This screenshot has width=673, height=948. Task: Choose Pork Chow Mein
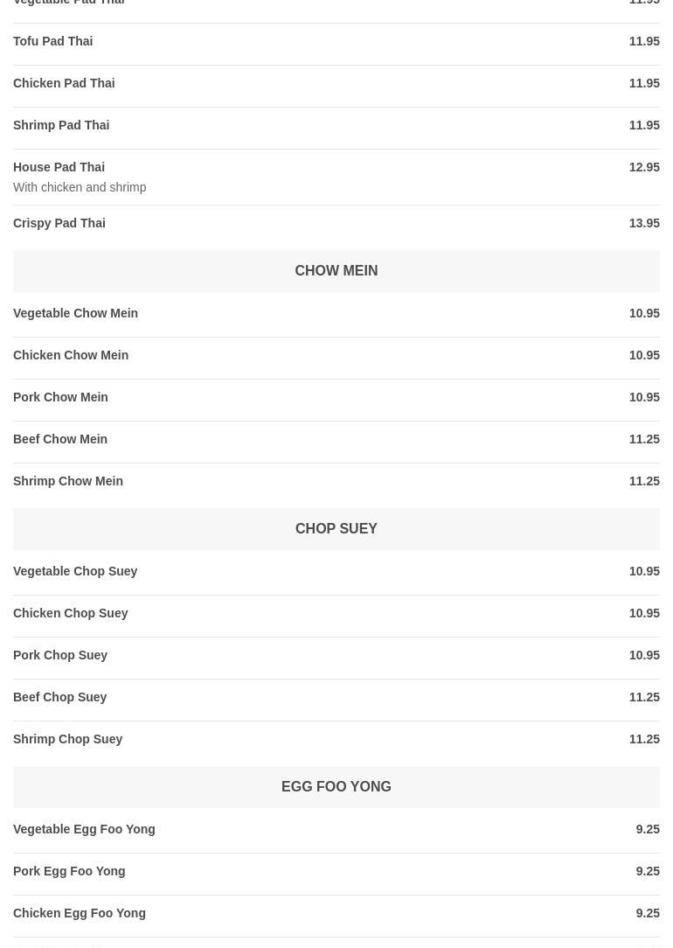[x=60, y=397]
